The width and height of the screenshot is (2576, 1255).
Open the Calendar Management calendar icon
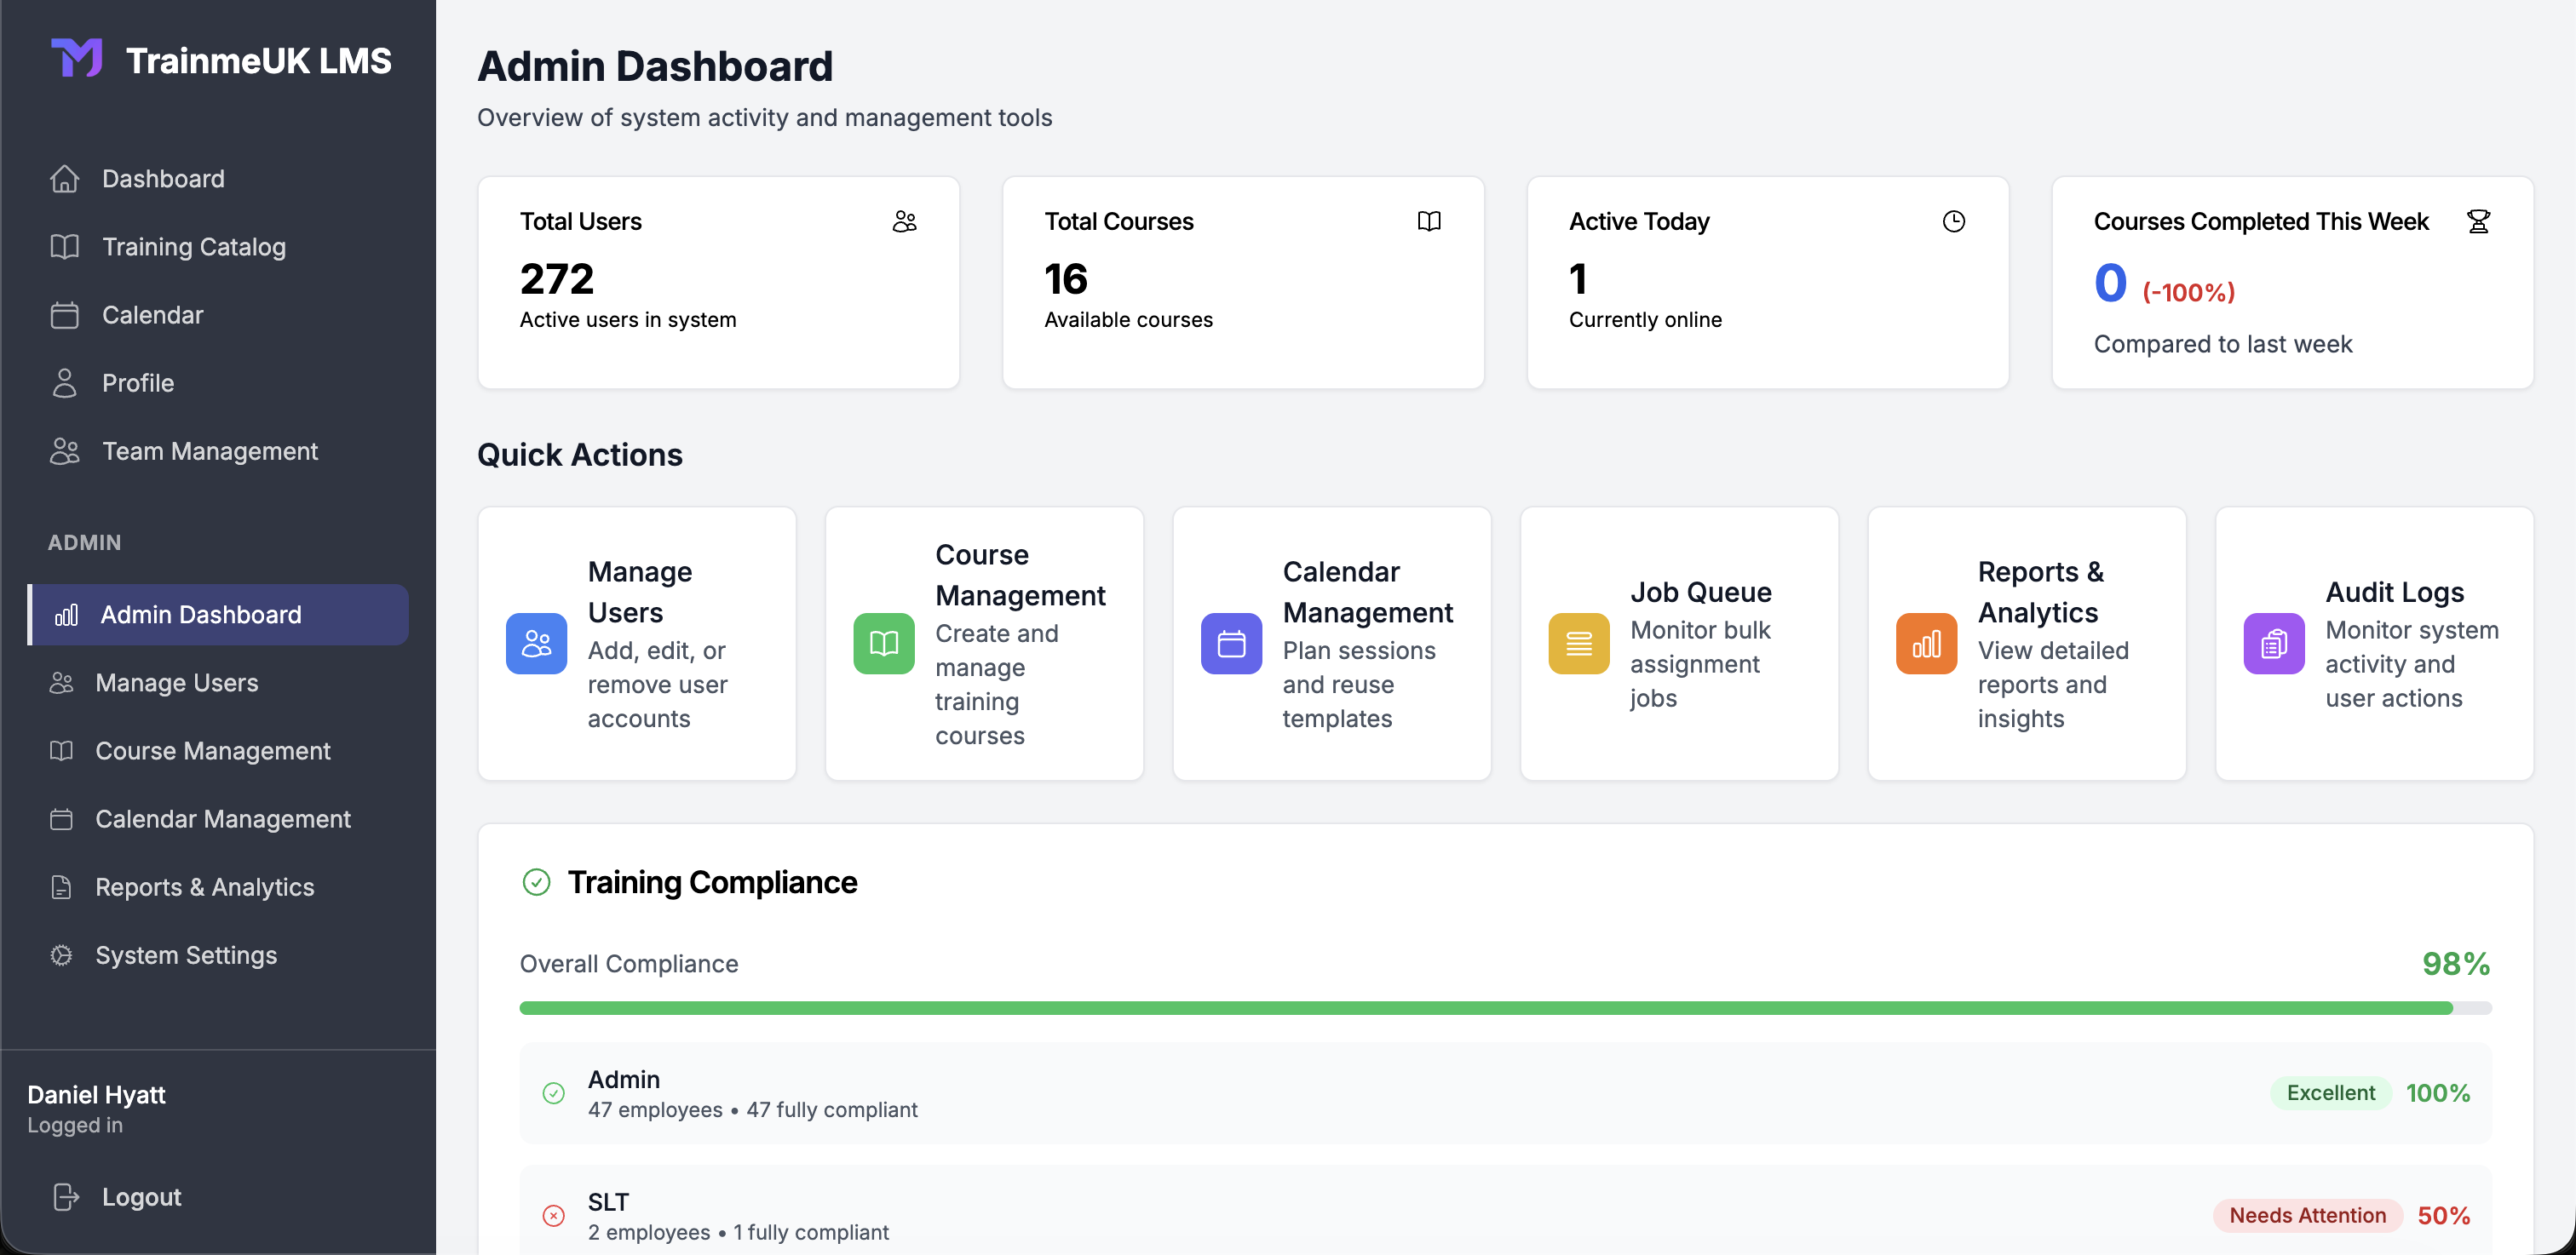[x=1231, y=644]
